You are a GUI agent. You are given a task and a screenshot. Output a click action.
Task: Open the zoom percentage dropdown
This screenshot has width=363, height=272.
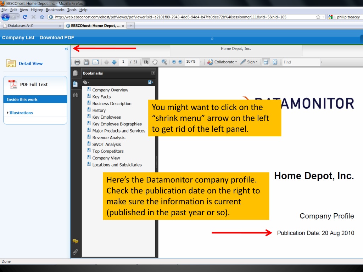[201, 62]
